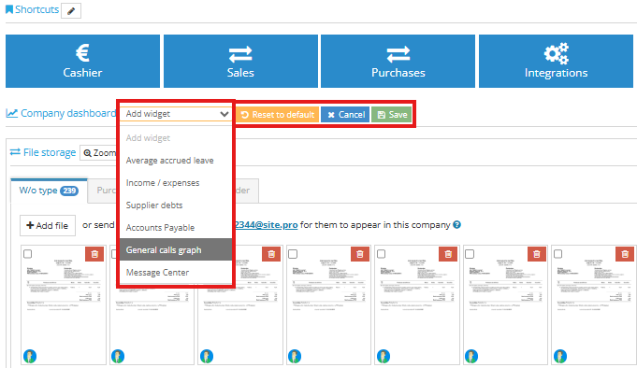Screen dimensions: 637x368
Task: Open the Add widget dropdown
Action: click(x=176, y=114)
